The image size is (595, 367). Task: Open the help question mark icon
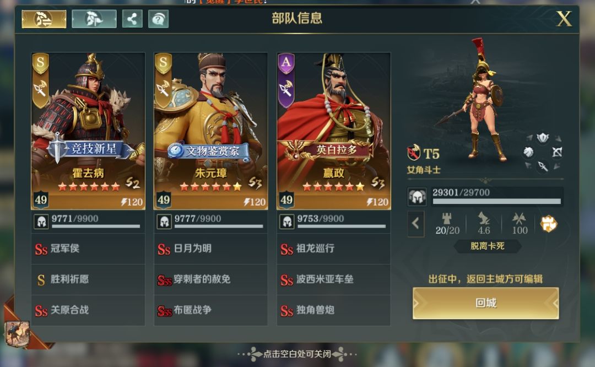pos(158,19)
